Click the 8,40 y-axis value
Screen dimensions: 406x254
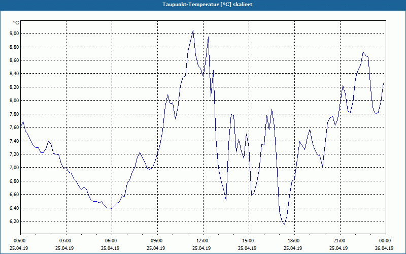15,74
